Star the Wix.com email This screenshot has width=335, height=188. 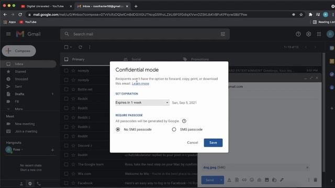coord(73,174)
